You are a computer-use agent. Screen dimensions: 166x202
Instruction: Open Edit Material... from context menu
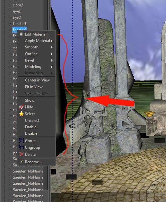tap(37, 34)
